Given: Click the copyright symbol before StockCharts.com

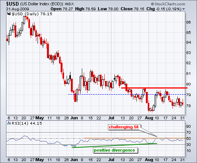Looking at the screenshot, I should click(152, 4).
